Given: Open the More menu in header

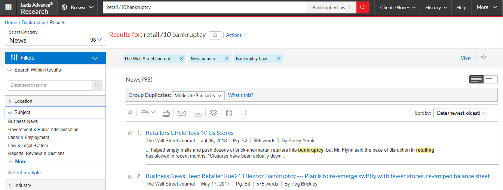Looking at the screenshot, I should 487,7.
